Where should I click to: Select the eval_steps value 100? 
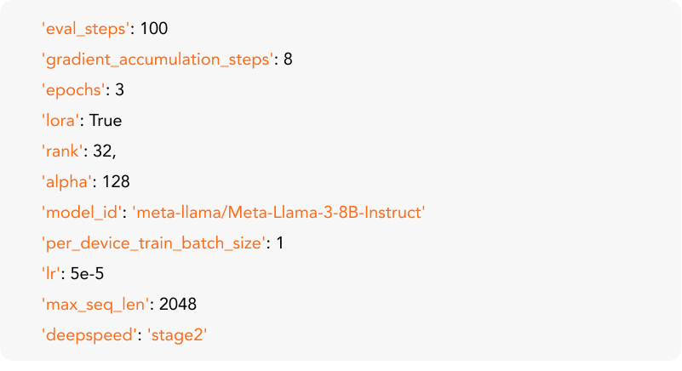point(154,29)
